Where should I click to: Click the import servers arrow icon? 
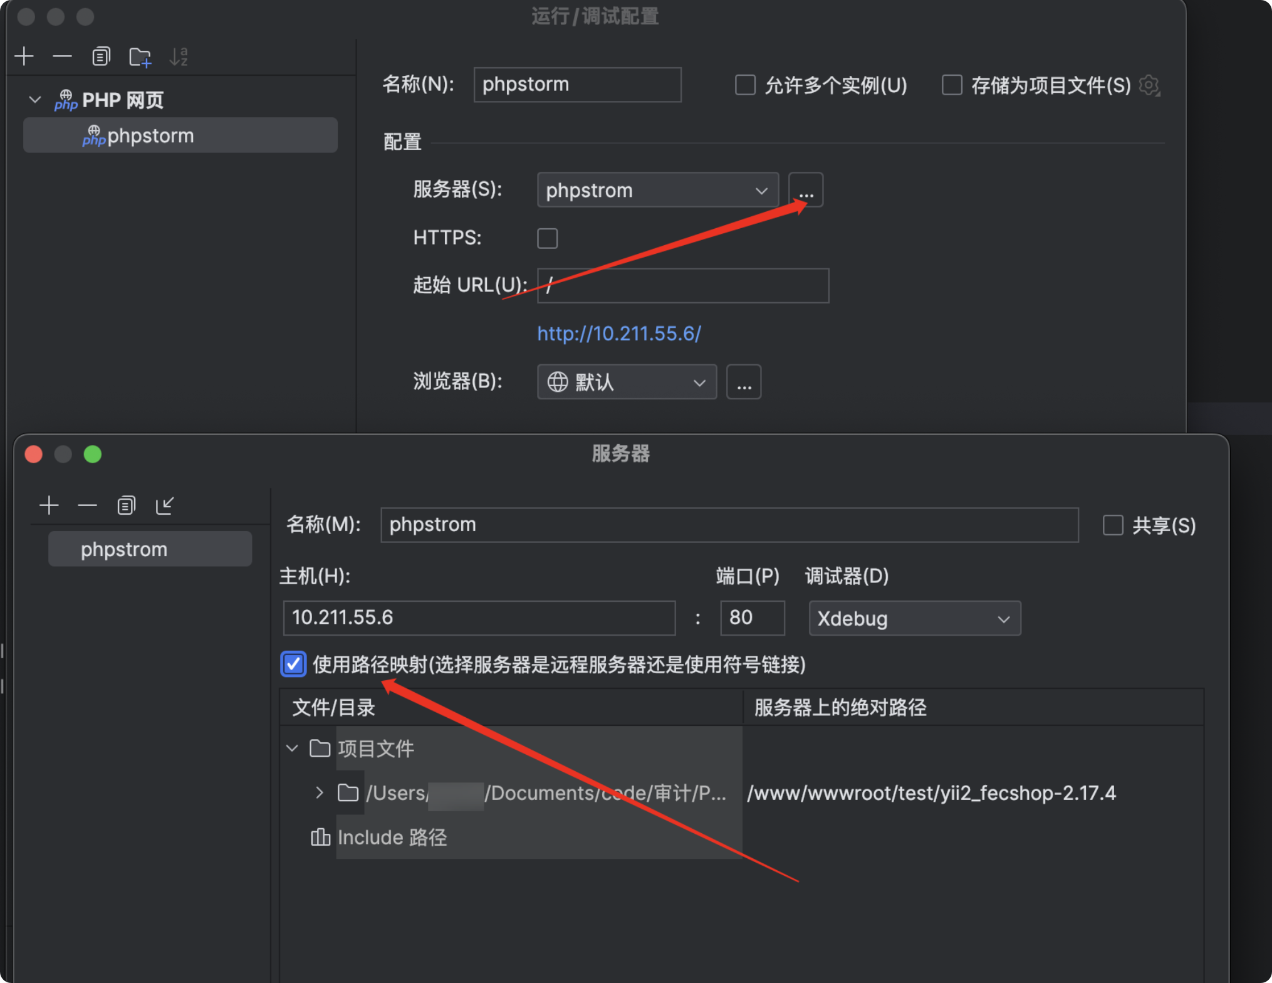click(165, 505)
